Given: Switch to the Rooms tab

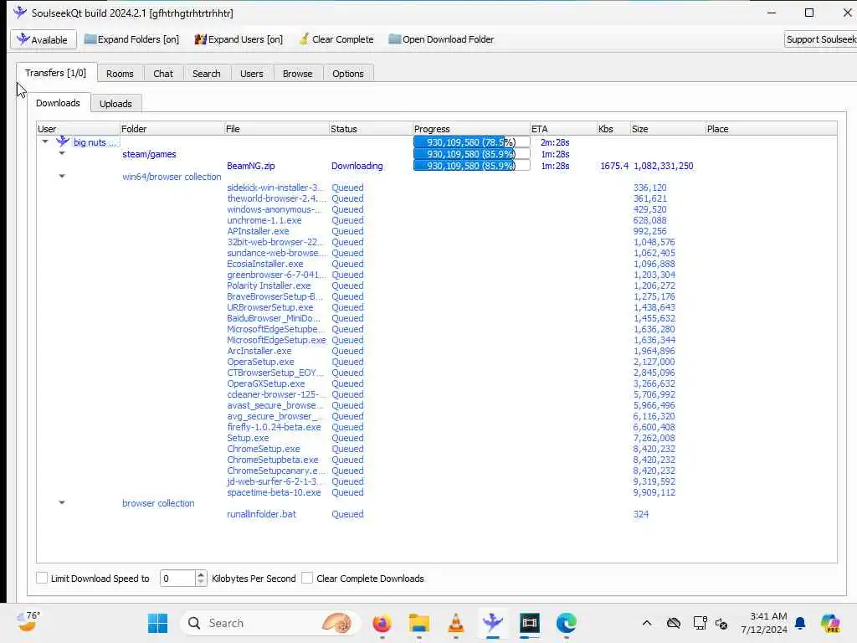Looking at the screenshot, I should pyautogui.click(x=120, y=74).
